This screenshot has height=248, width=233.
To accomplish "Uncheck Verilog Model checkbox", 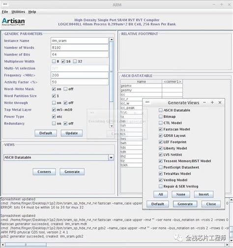I will point(161,180).
